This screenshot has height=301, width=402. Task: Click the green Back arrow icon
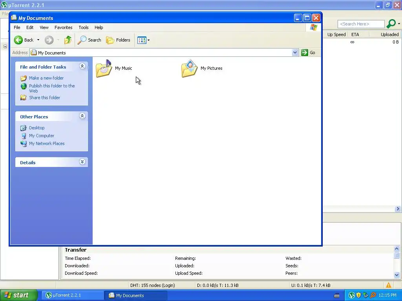[18, 40]
